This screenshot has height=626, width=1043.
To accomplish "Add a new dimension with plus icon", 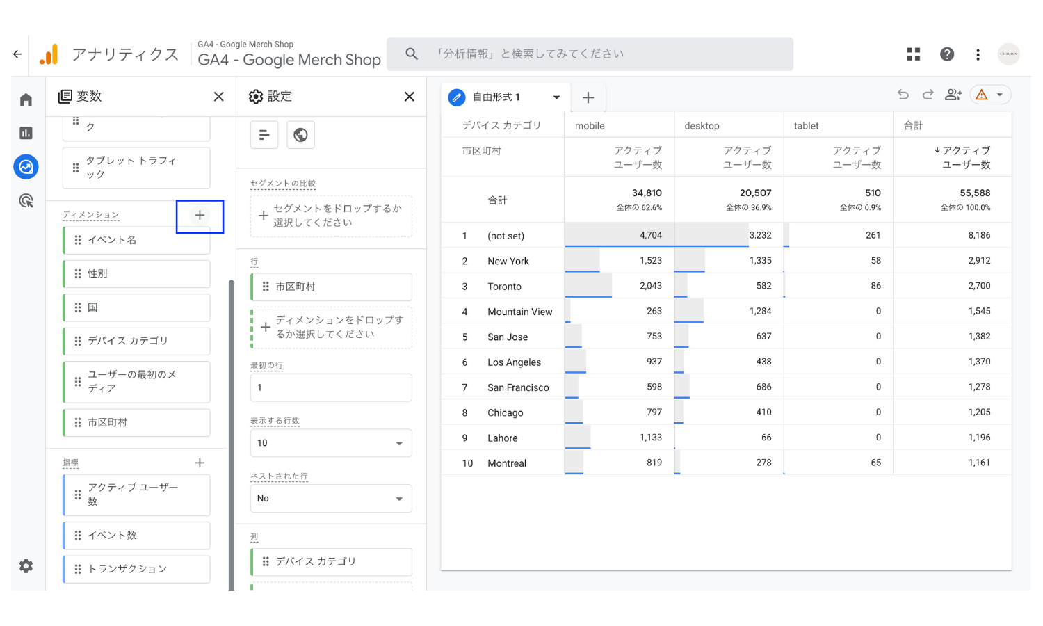I will click(x=200, y=216).
